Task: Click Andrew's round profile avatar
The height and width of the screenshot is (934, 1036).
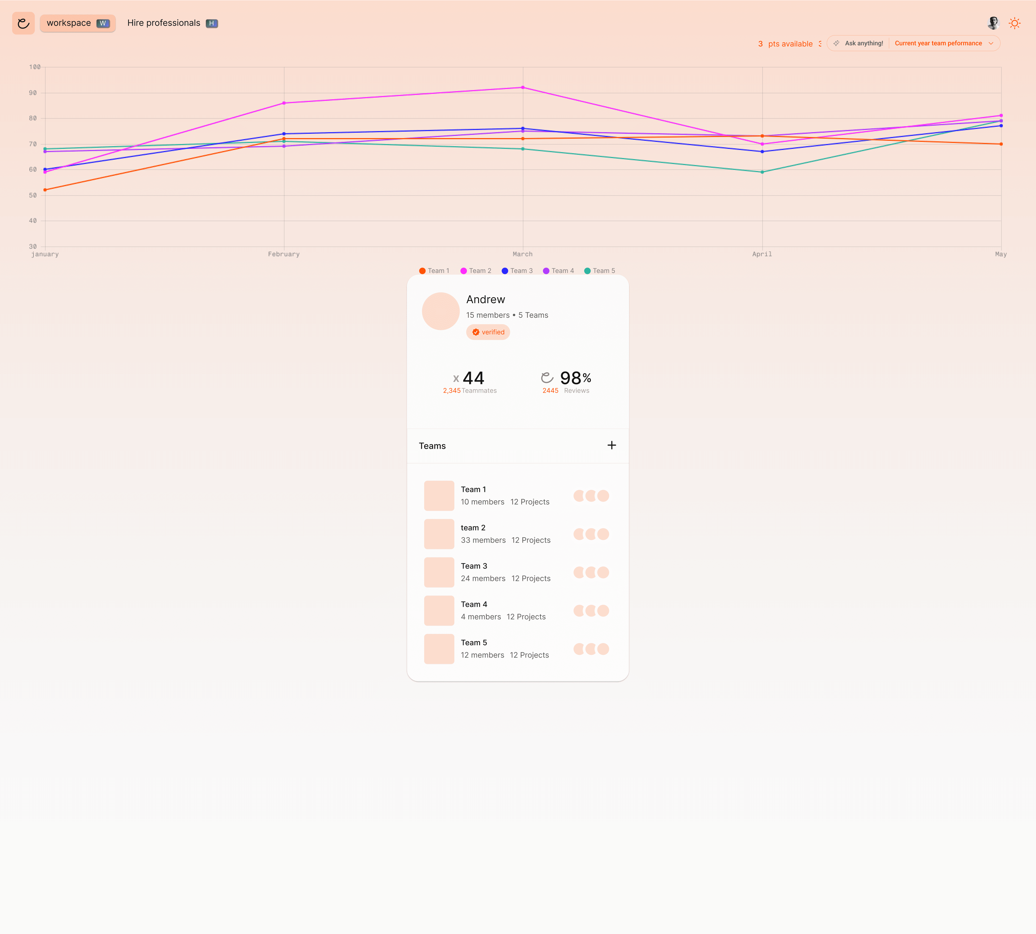Action: point(441,311)
